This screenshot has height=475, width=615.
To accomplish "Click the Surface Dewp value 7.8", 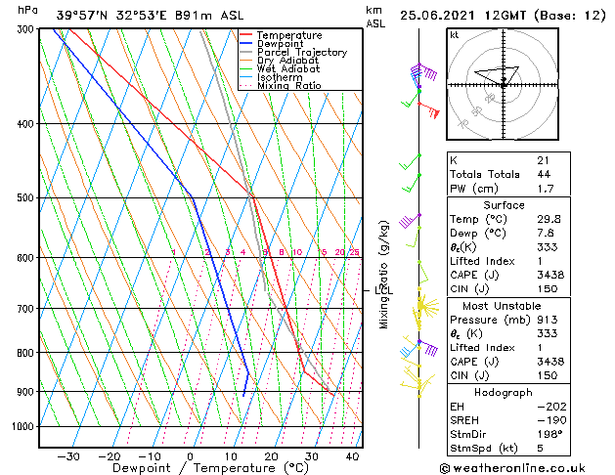I will click(x=546, y=234).
